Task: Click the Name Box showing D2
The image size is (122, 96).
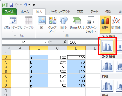Action: (23, 42)
